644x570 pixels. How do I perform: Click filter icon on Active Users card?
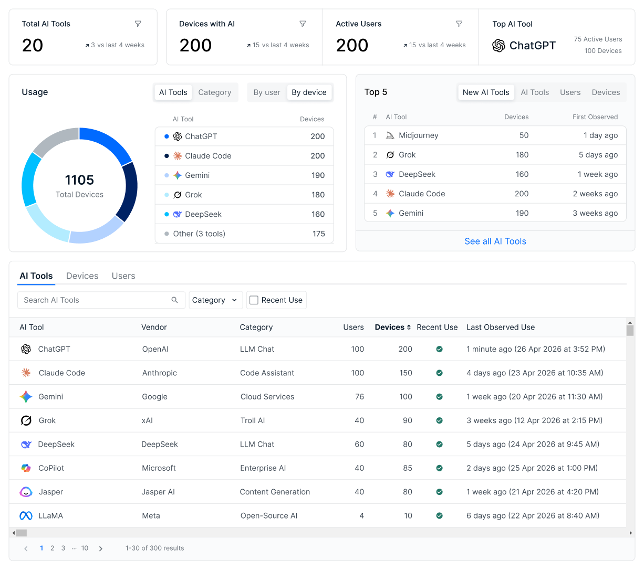[x=459, y=24]
